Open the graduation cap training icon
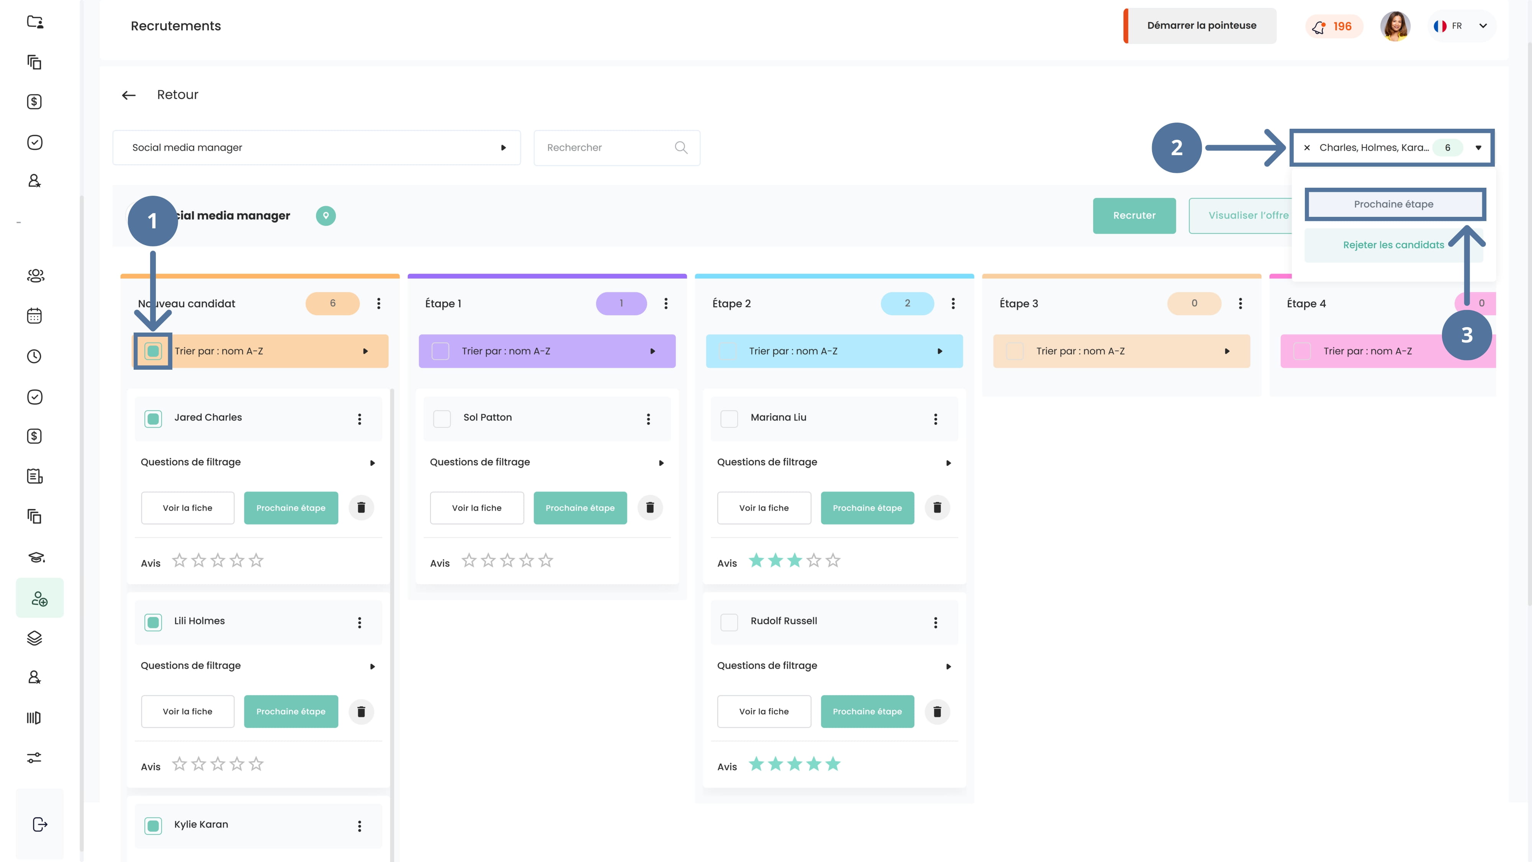The height and width of the screenshot is (862, 1532). 36,557
